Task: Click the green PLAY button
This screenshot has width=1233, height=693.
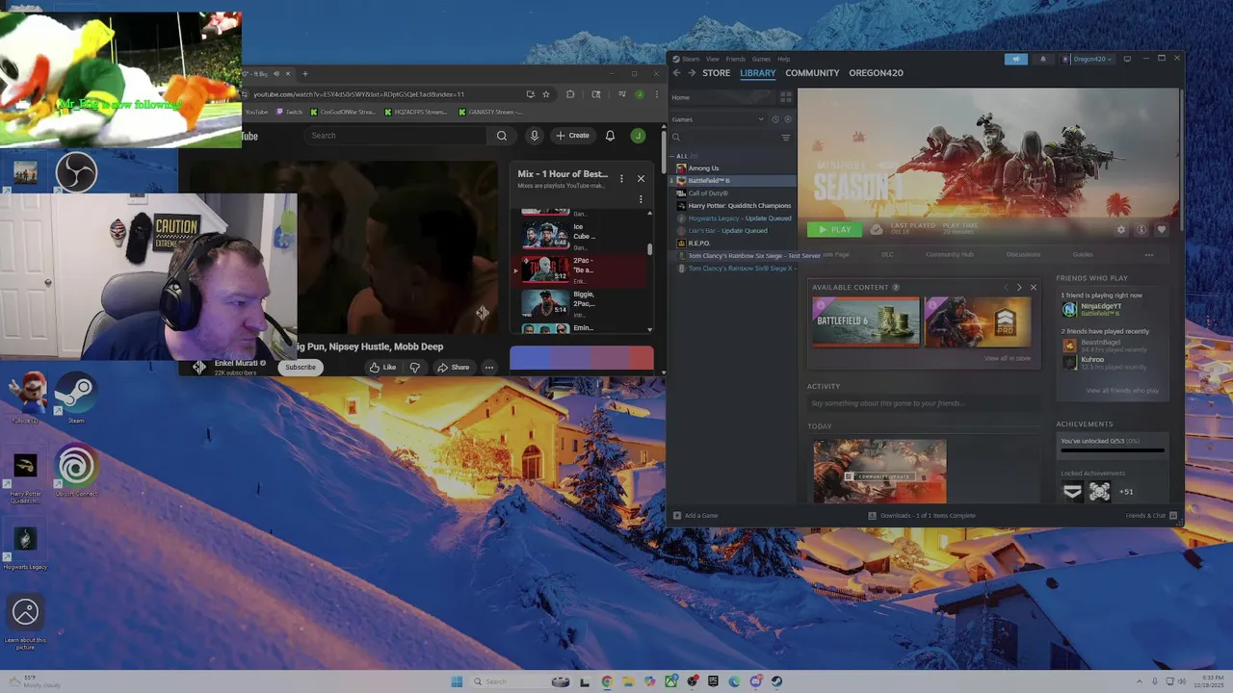Action: click(834, 229)
